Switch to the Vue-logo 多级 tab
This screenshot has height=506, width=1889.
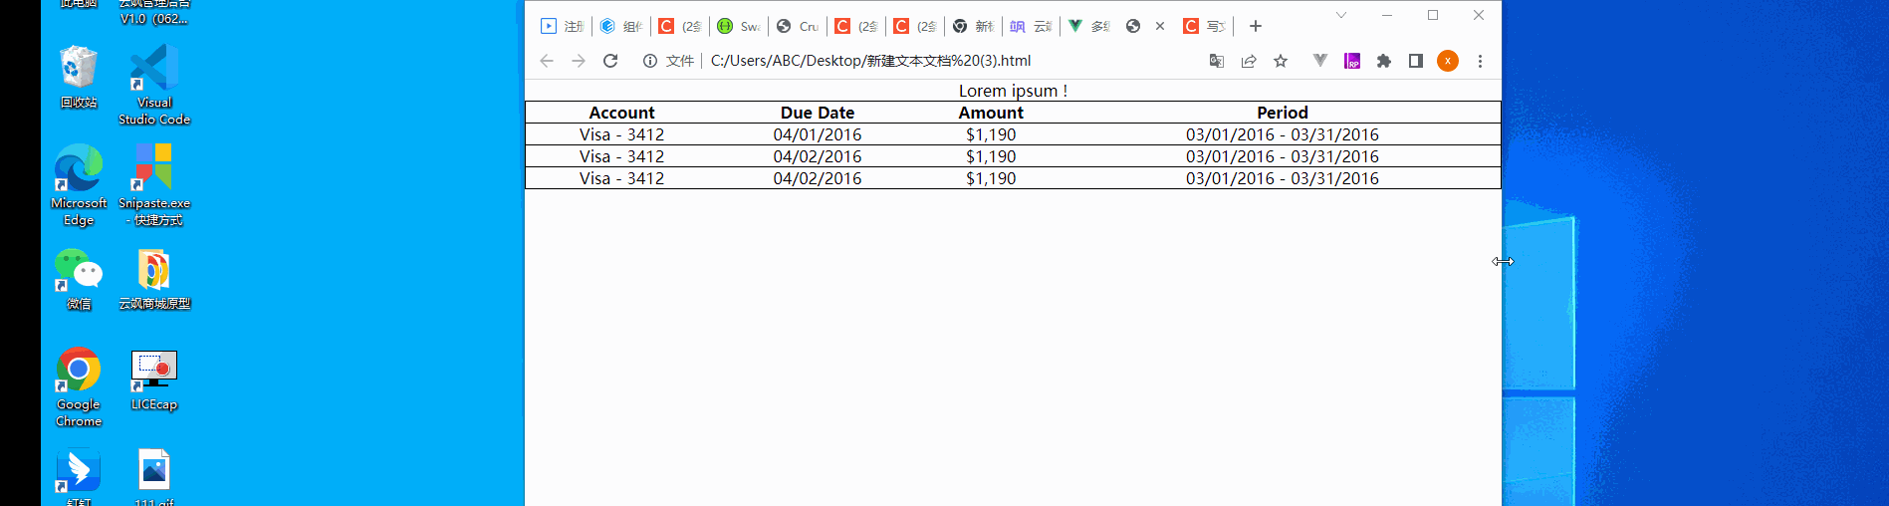(1089, 26)
